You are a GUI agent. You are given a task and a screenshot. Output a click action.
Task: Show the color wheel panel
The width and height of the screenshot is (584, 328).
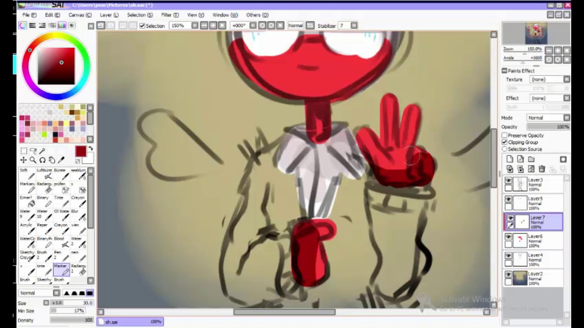click(22, 26)
